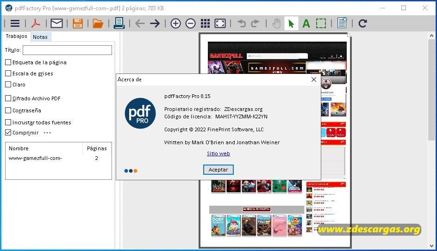
Task: Click the delete page icon
Action: (x=342, y=23)
